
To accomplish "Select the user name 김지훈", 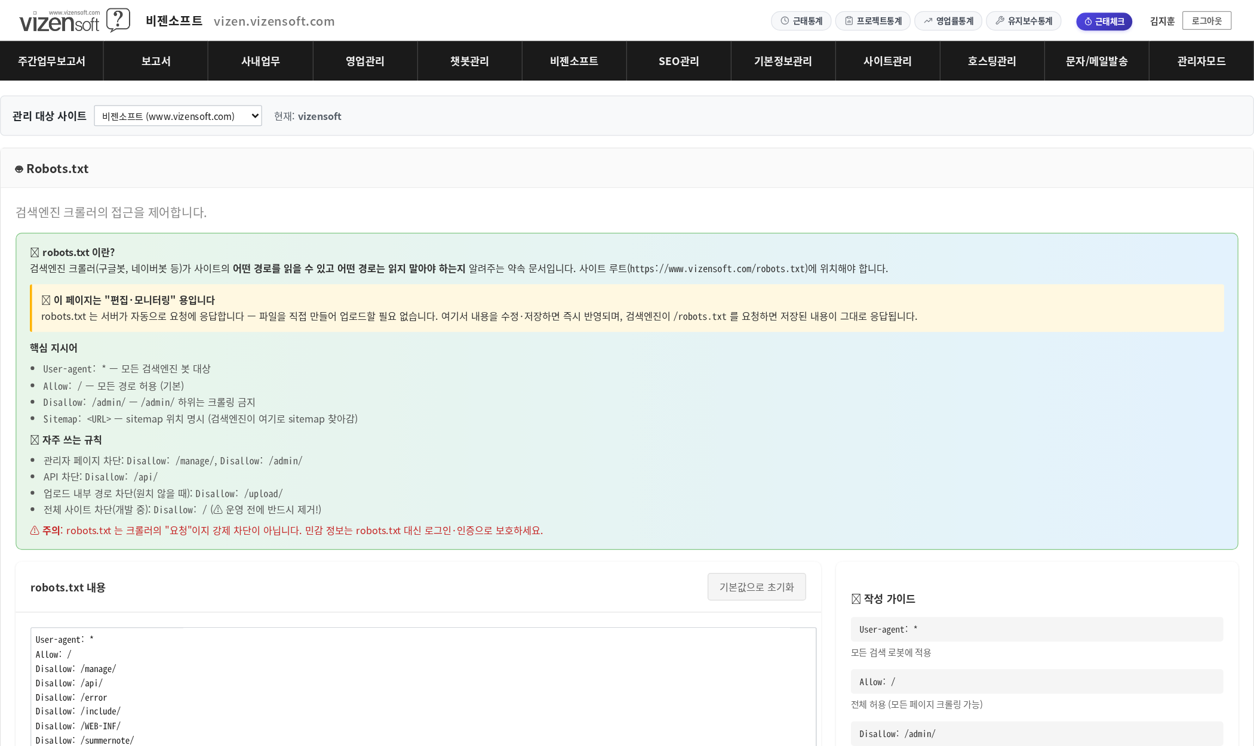I will [x=1162, y=21].
